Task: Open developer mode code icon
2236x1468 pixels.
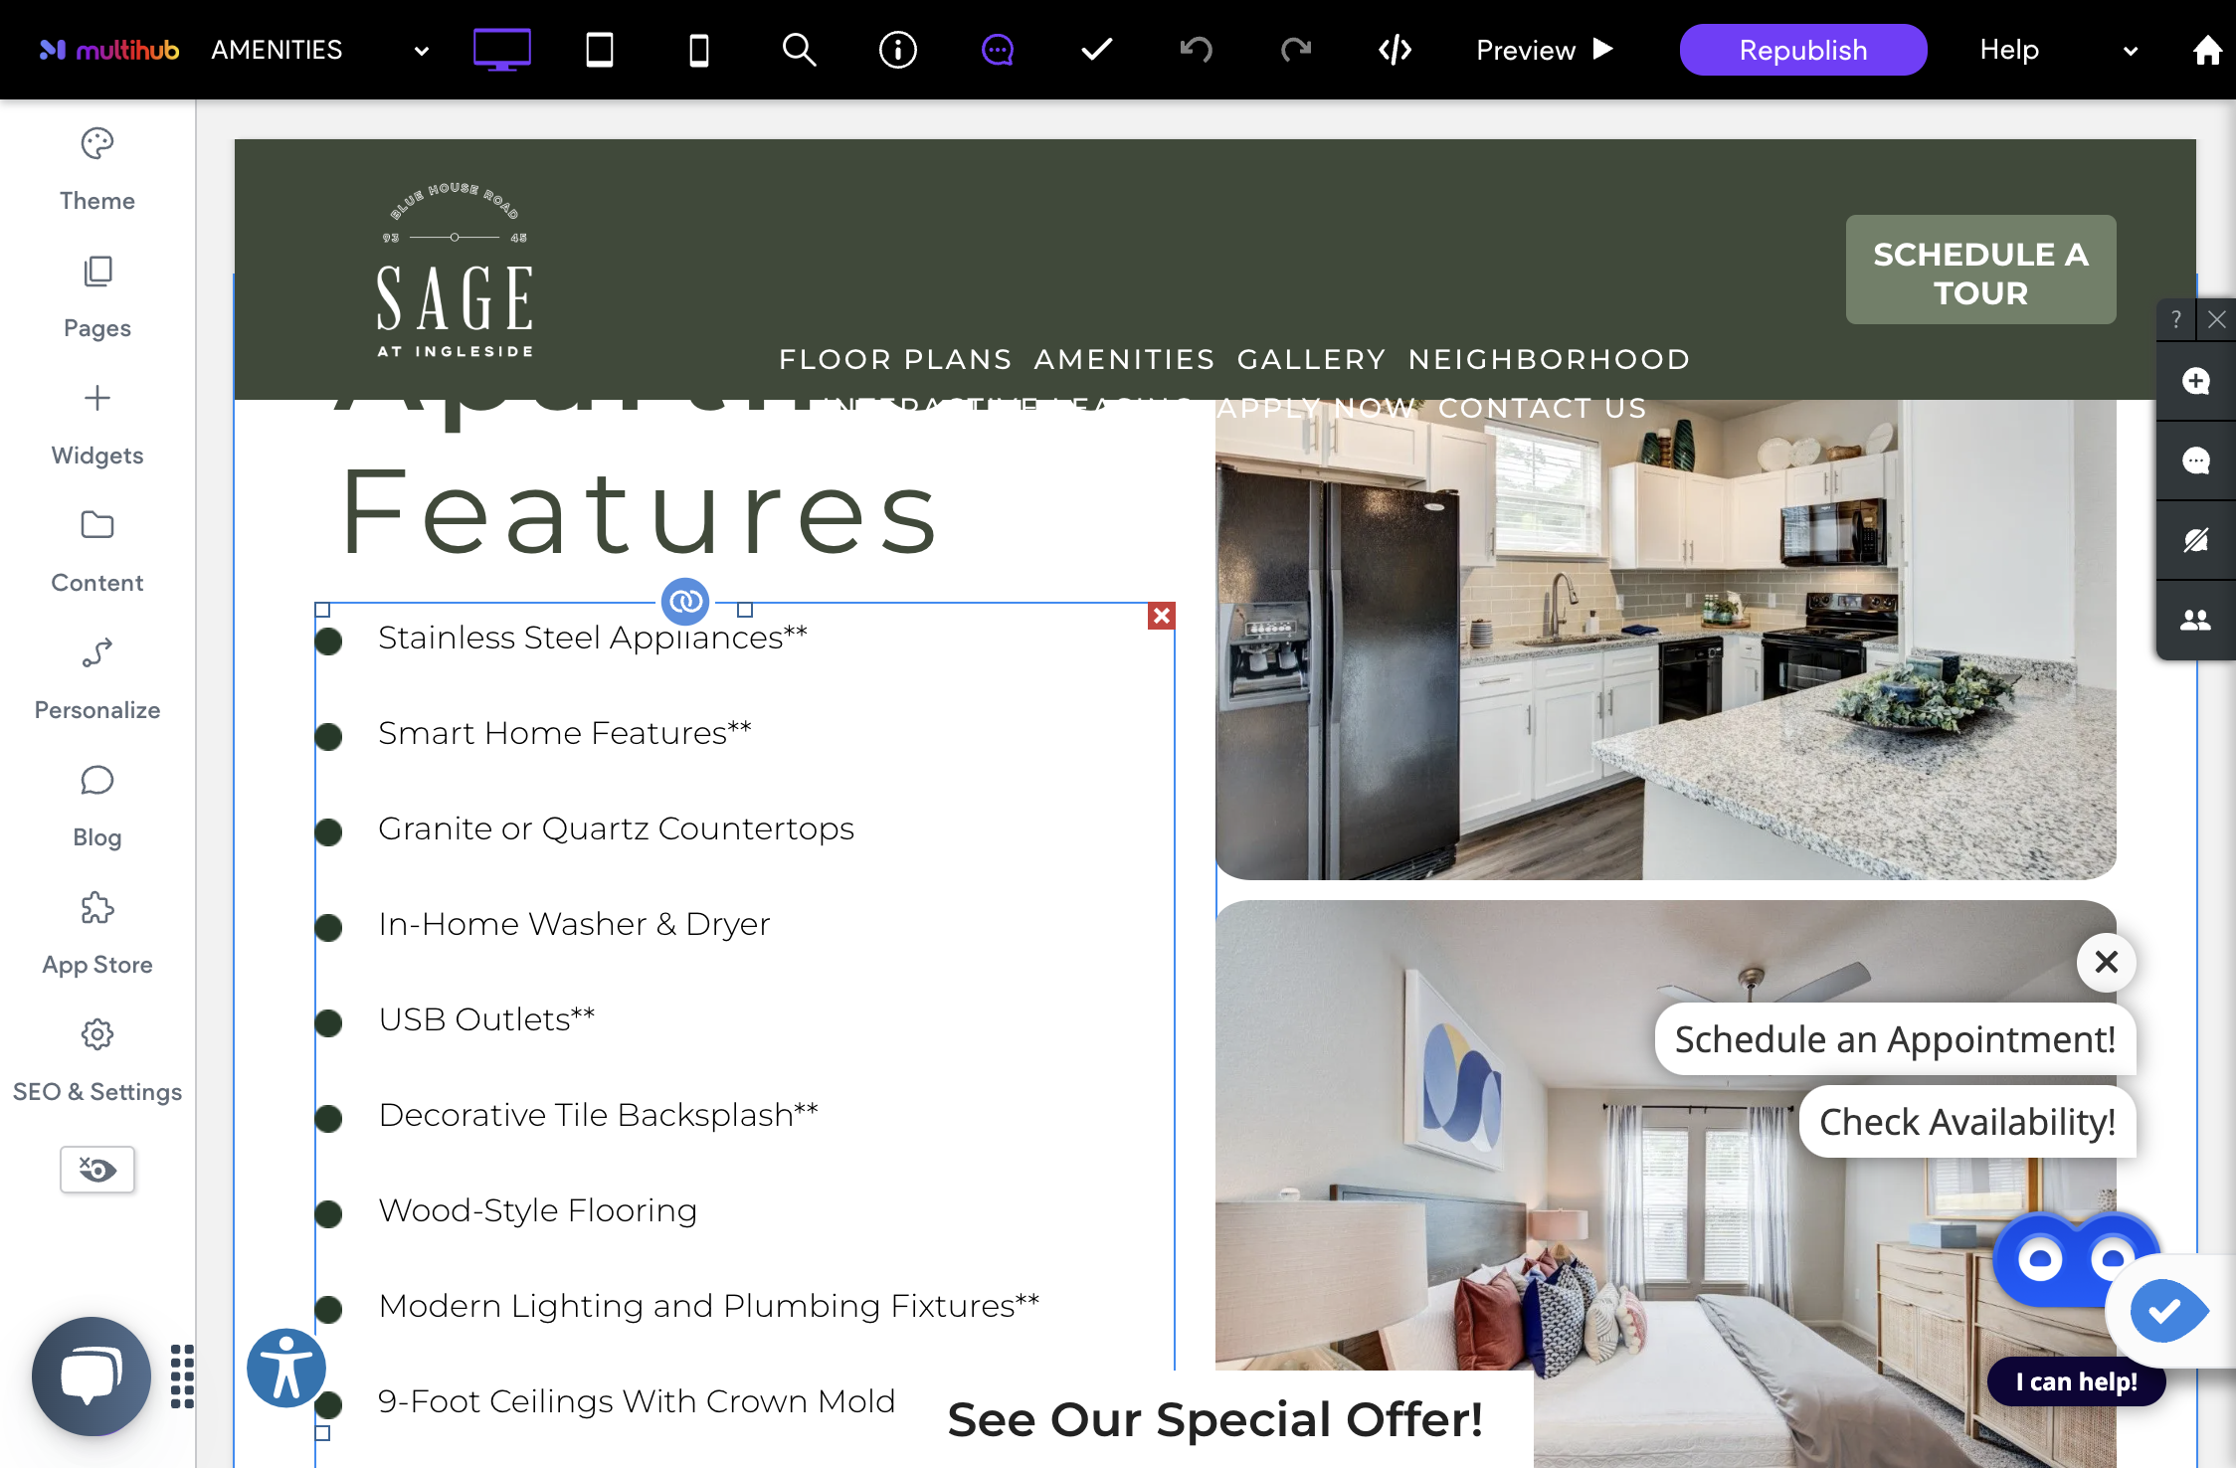Action: tap(1396, 49)
